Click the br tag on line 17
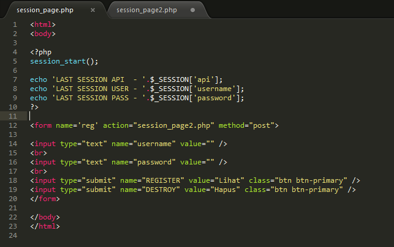Screen dimensions: 394x247 pyautogui.click(x=39, y=171)
